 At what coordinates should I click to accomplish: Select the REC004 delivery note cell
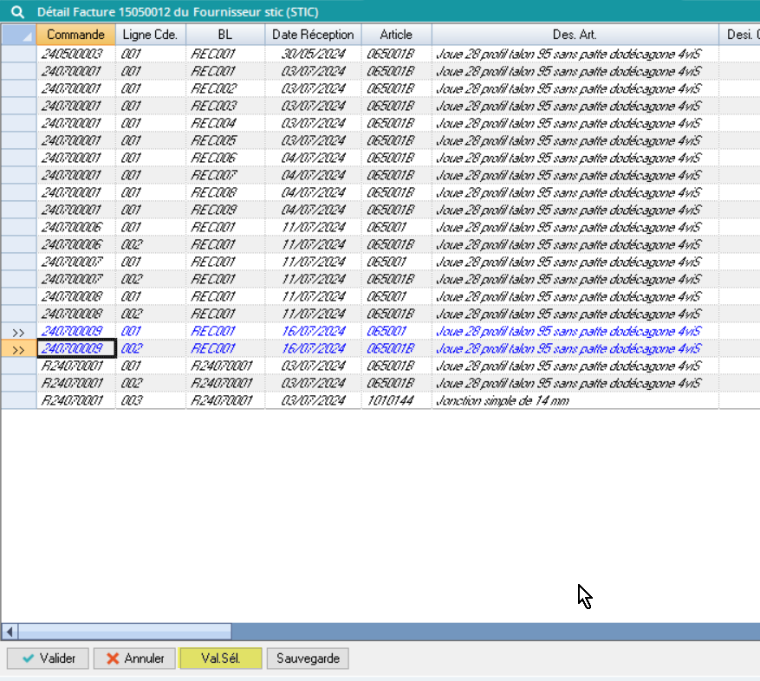[x=224, y=123]
